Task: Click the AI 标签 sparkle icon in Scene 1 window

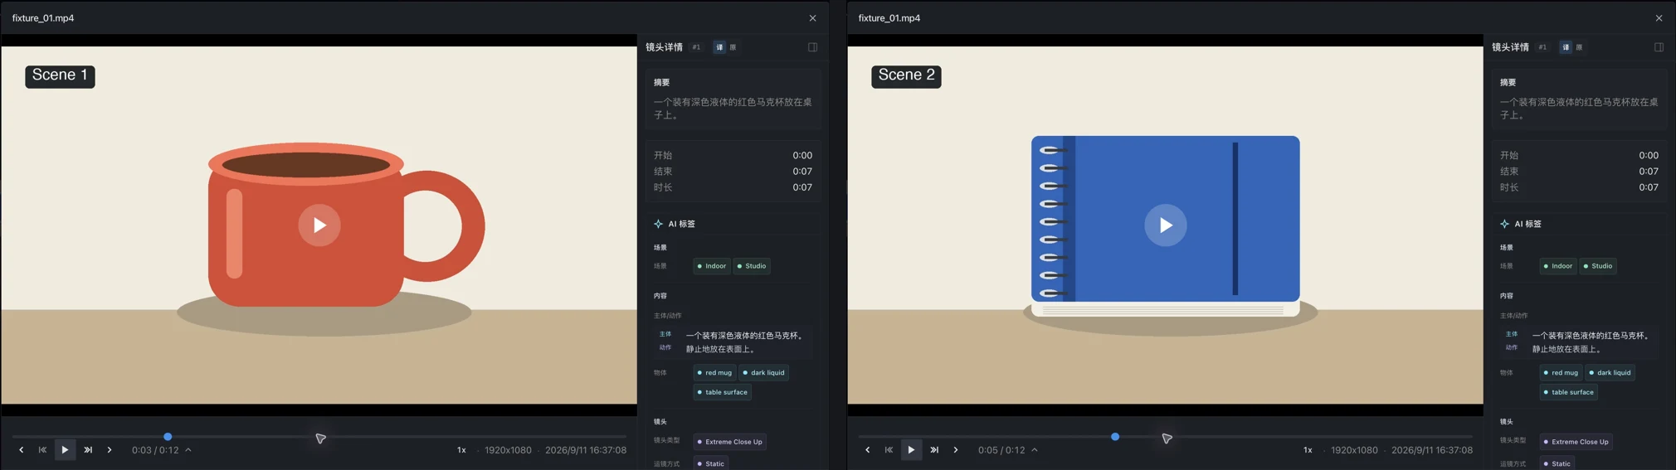Action: pos(659,224)
